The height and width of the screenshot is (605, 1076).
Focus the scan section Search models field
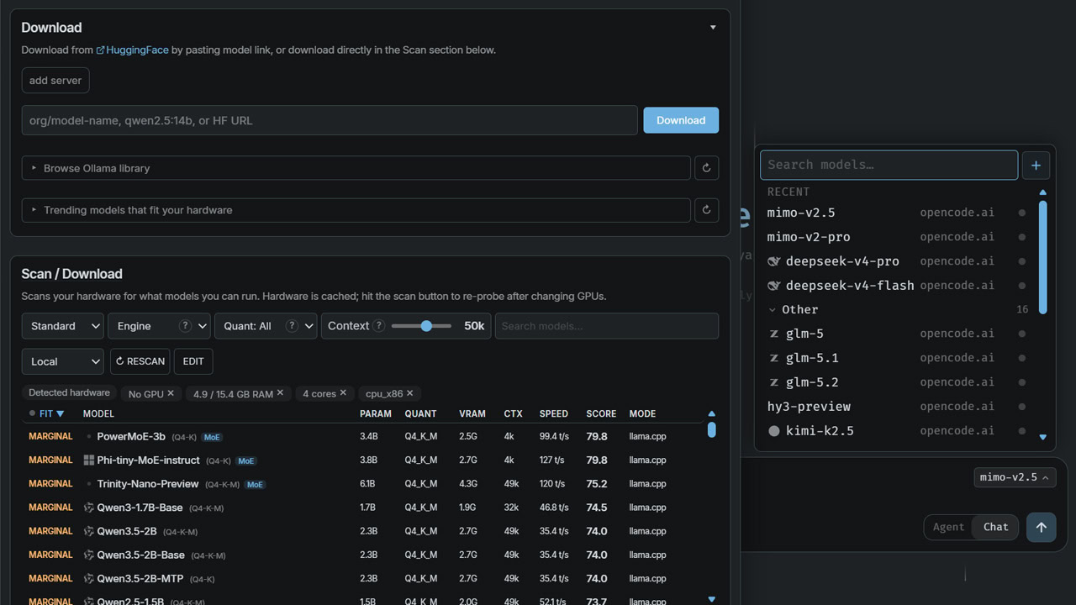(x=607, y=326)
